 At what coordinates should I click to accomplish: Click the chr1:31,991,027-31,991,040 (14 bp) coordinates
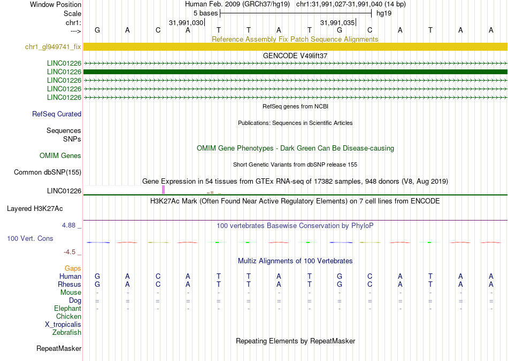351,4
